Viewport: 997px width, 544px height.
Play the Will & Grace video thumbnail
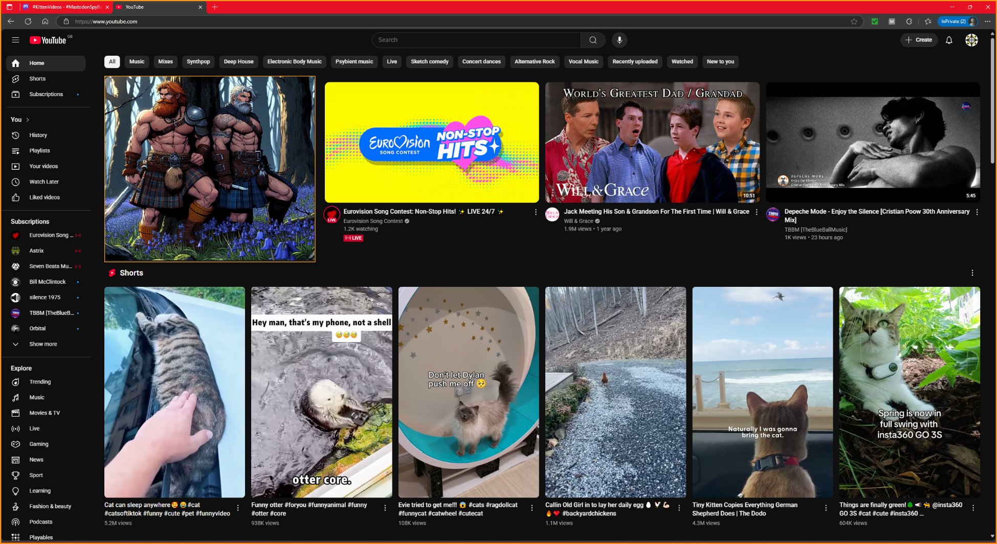[652, 142]
